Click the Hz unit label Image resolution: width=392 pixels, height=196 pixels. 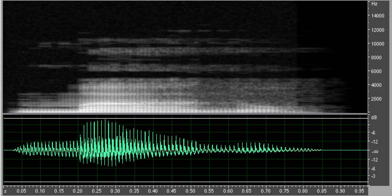click(374, 4)
